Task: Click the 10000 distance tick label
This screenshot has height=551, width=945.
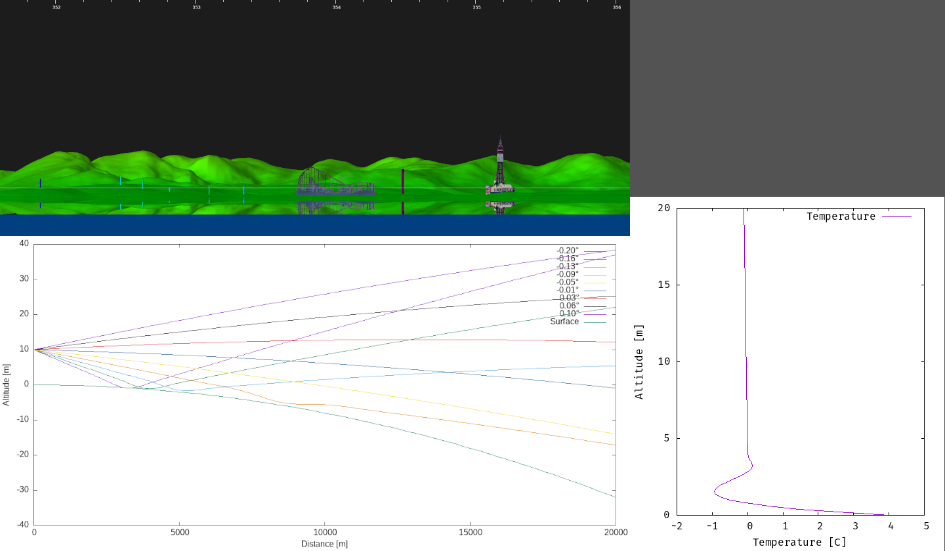Action: pos(324,531)
